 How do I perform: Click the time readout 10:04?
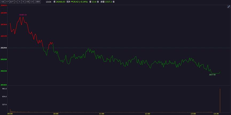point(48,2)
